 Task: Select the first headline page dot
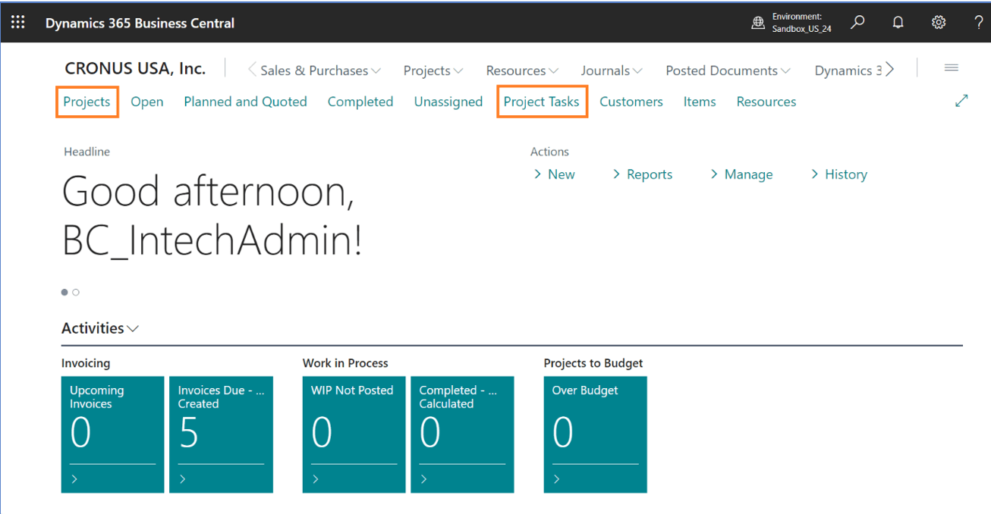click(64, 293)
